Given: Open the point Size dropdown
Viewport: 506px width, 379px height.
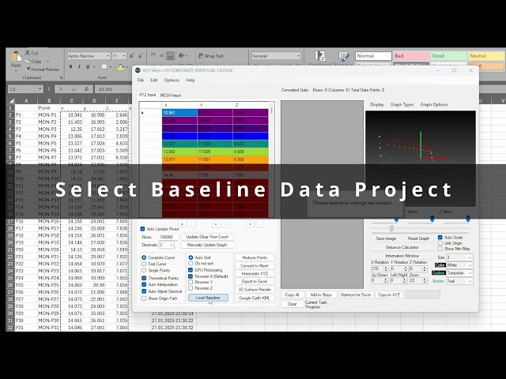Looking at the screenshot, I should pyautogui.click(x=459, y=257).
